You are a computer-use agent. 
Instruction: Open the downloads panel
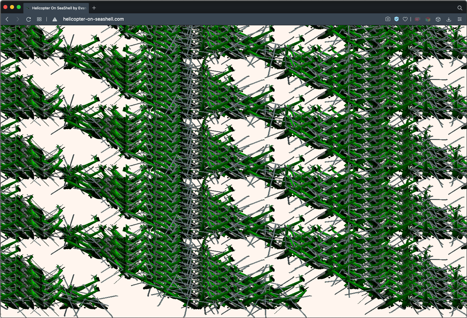(x=449, y=19)
